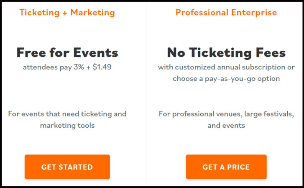Click the "$1.49" fee amount

point(102,67)
